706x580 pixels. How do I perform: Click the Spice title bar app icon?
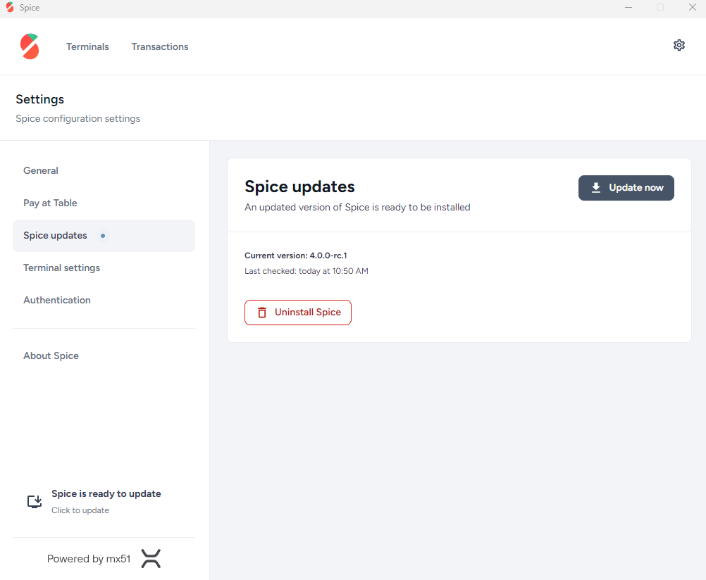(x=10, y=7)
